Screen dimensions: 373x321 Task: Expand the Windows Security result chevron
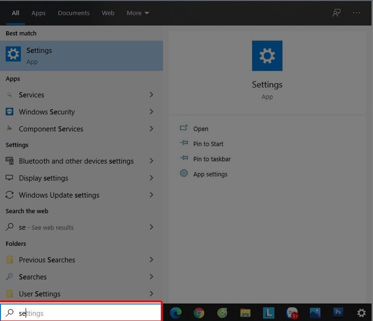(x=151, y=112)
